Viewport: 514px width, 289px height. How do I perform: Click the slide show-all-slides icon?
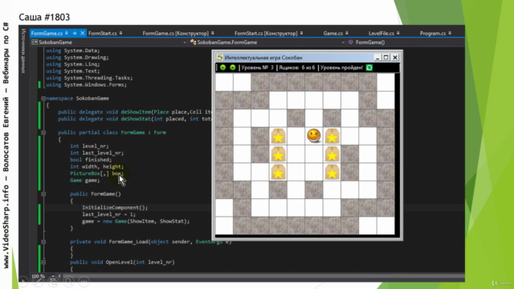(x=54, y=281)
